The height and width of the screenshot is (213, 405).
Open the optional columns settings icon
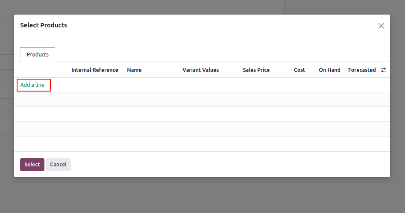[x=383, y=70]
